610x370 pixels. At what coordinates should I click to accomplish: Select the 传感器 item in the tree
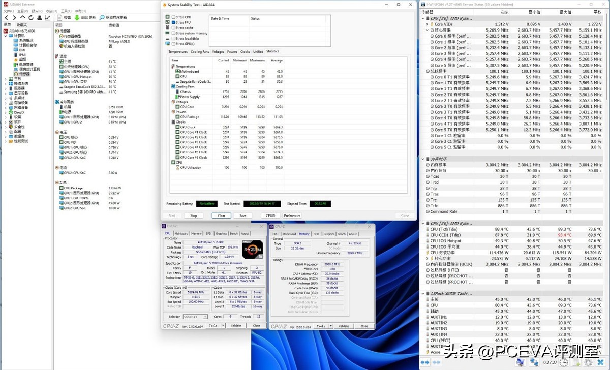(24, 74)
